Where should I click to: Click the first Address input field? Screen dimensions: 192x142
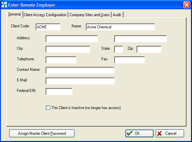pos(72,39)
